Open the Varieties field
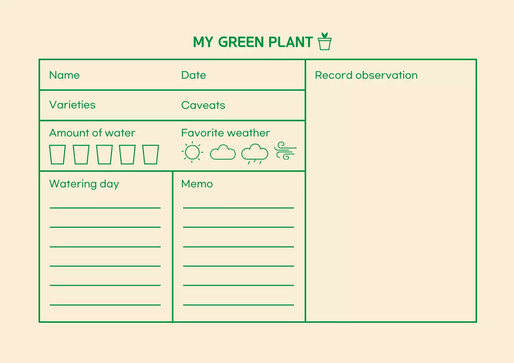514x363 pixels. click(x=72, y=105)
